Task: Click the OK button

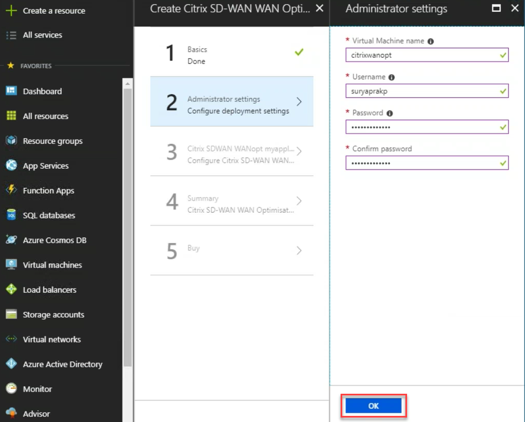Action: 373,406
